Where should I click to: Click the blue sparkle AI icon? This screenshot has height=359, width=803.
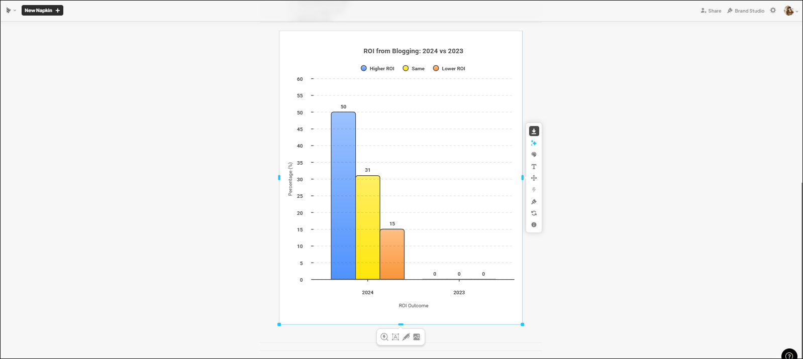[534, 143]
